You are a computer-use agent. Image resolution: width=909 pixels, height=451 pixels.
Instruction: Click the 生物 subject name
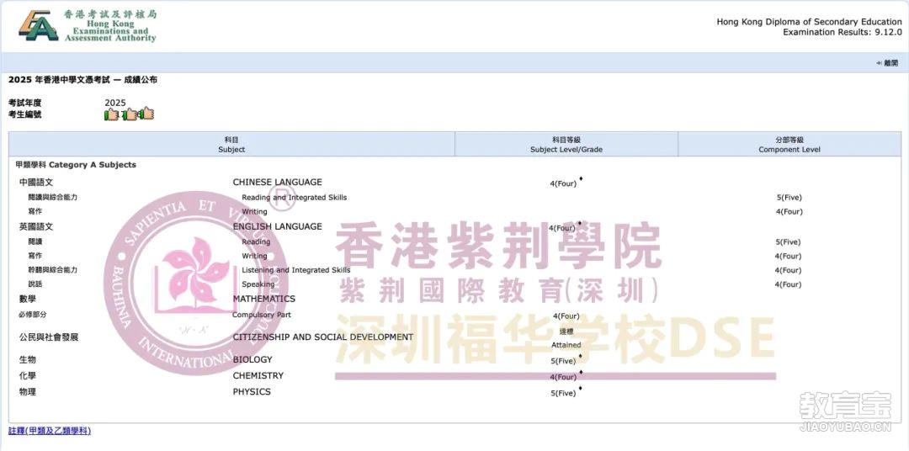27,359
